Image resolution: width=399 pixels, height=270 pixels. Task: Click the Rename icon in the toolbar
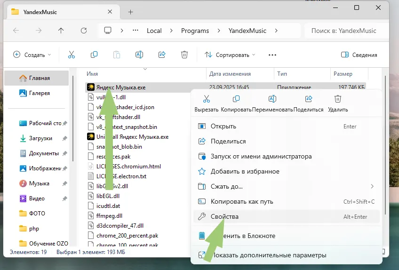(139, 55)
